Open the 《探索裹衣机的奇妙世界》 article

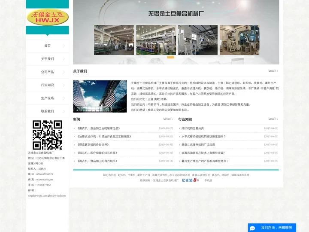coord(93,145)
